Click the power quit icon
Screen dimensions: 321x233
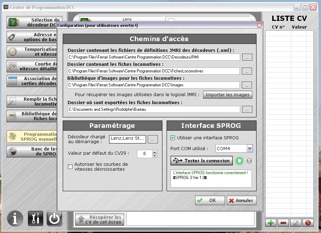(54, 218)
